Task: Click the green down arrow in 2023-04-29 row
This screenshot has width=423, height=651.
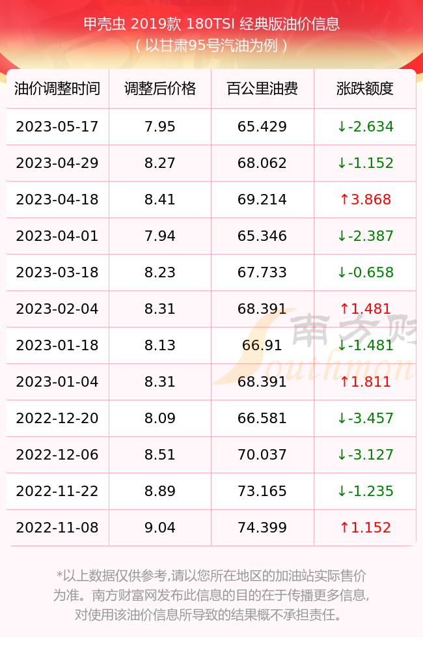Action: click(x=342, y=163)
